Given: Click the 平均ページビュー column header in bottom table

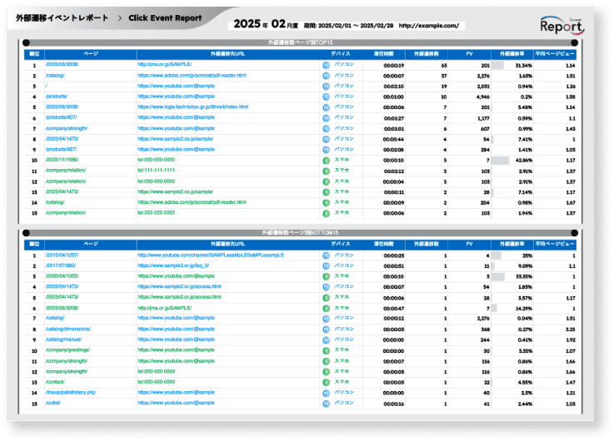Looking at the screenshot, I should pos(554,244).
